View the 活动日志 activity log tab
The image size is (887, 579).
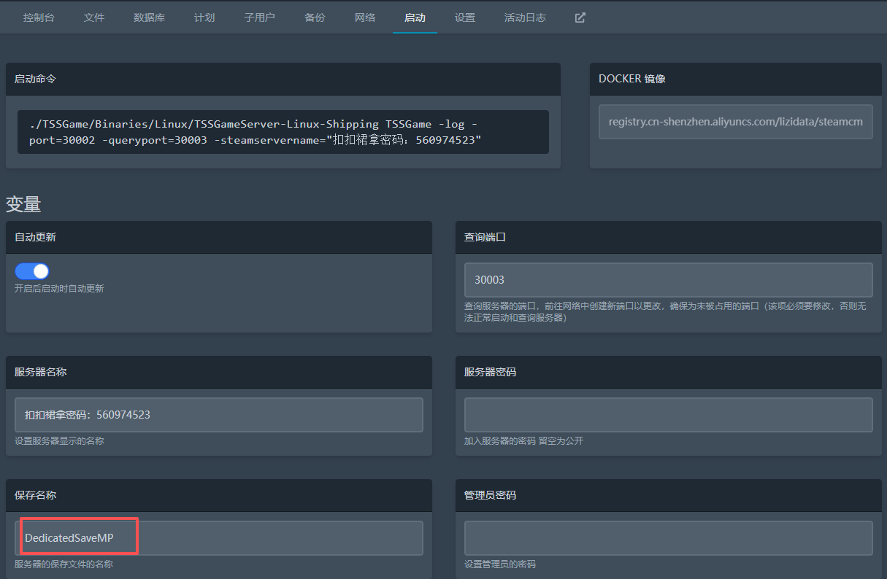pyautogui.click(x=525, y=18)
